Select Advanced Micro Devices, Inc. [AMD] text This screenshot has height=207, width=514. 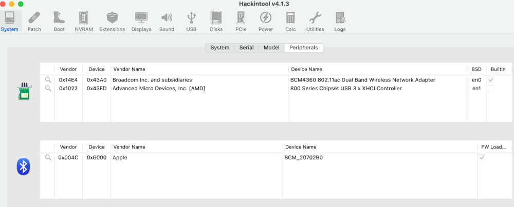point(159,88)
